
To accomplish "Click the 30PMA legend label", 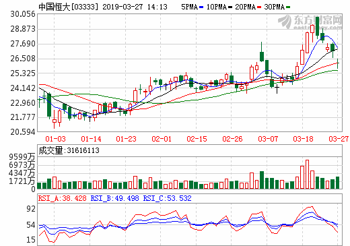I will coord(274,7).
